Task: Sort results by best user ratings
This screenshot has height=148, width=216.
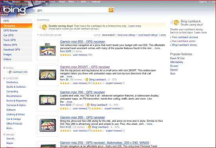Action: 126,35
